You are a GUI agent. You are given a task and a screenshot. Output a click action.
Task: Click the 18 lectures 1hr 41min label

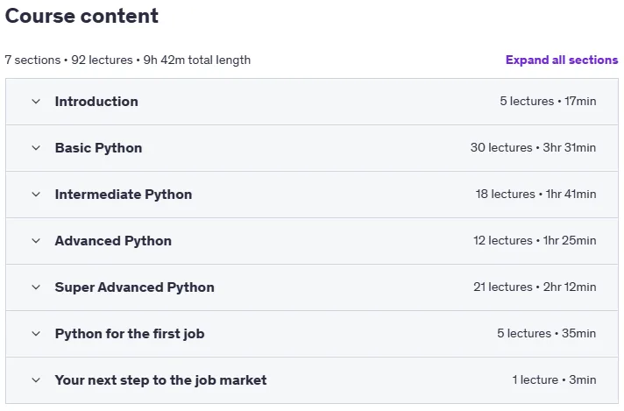[x=535, y=195]
